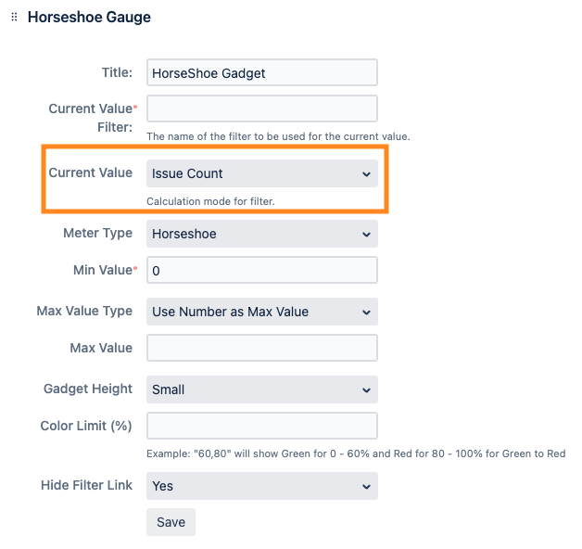Expand the Gadget Height dropdown
The image size is (582, 549).
click(261, 389)
